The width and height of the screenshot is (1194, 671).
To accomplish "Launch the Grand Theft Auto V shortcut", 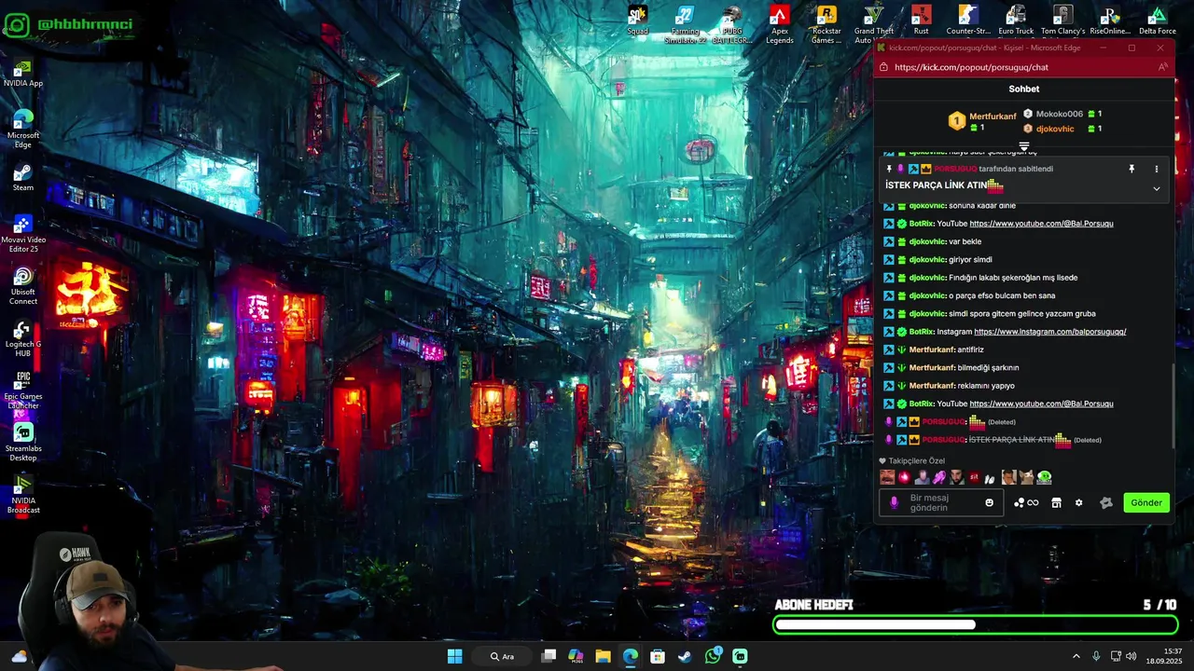I will coord(874,25).
